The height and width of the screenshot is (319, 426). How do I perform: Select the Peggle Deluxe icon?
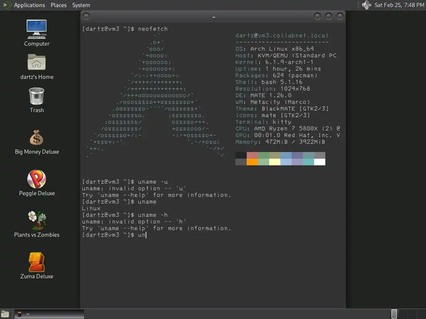pyautogui.click(x=37, y=183)
